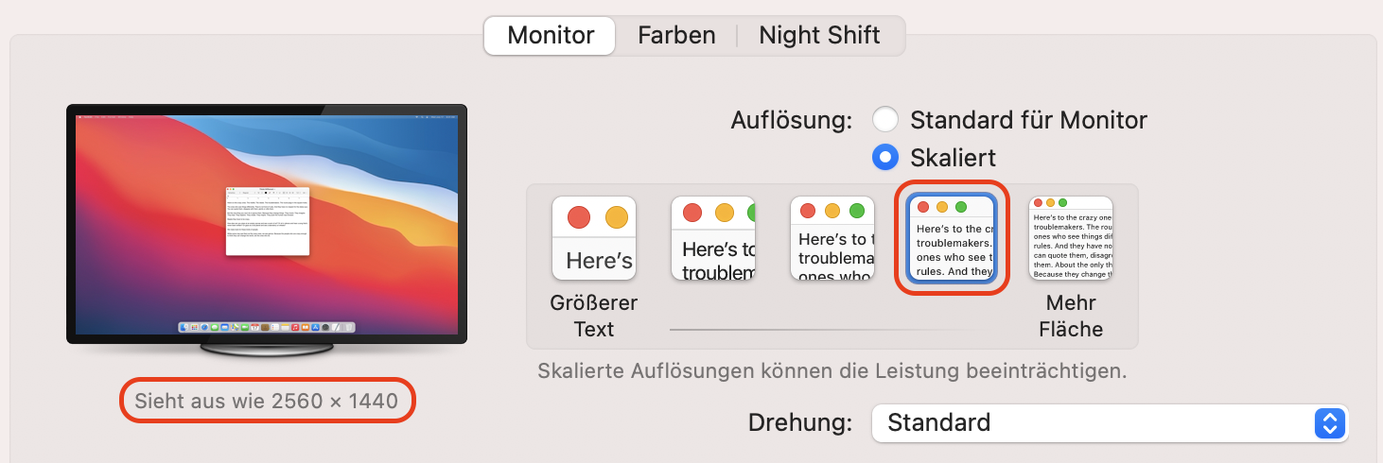Screen dimensions: 1383x463
Task: Click the 'Größerer Text' label
Action: [x=594, y=317]
